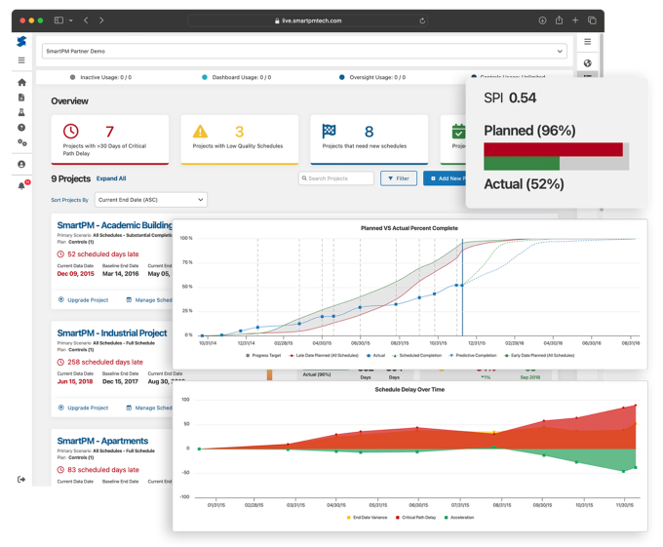
Task: Toggle Acceleration series in delay chart legend
Action: click(459, 518)
